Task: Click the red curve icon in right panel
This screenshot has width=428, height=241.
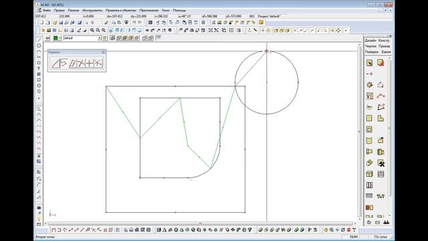Action: [381, 96]
